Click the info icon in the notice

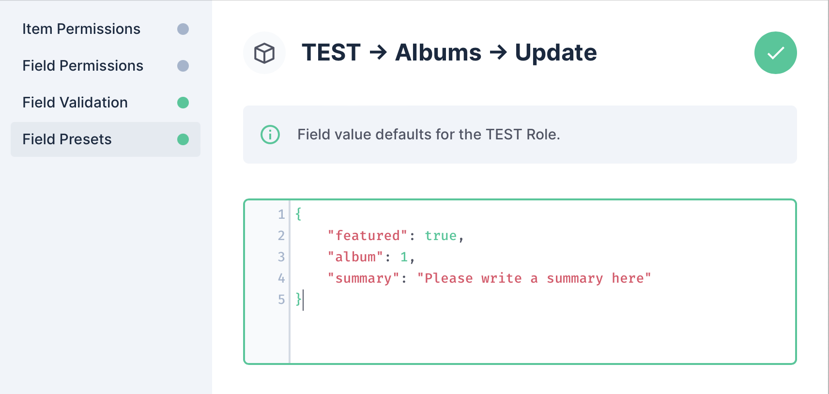pyautogui.click(x=270, y=135)
